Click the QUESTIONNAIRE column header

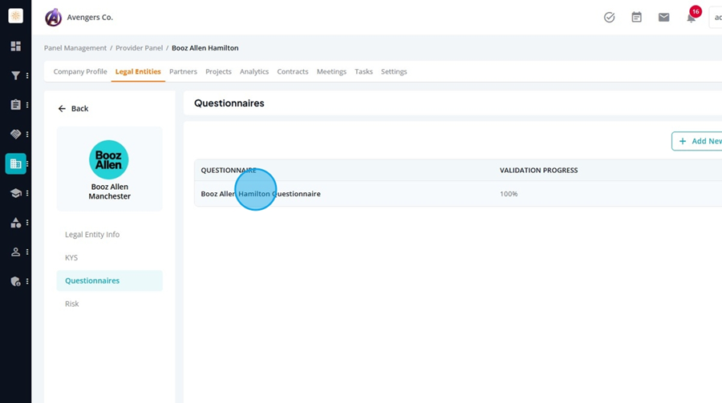pyautogui.click(x=229, y=170)
